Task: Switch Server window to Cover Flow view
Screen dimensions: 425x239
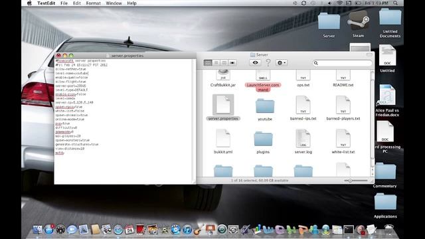Action: (232, 62)
